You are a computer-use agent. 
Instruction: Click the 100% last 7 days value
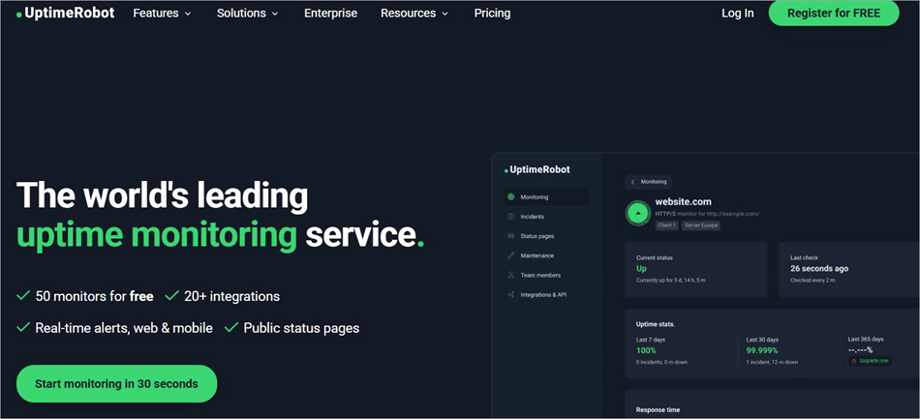tap(646, 350)
